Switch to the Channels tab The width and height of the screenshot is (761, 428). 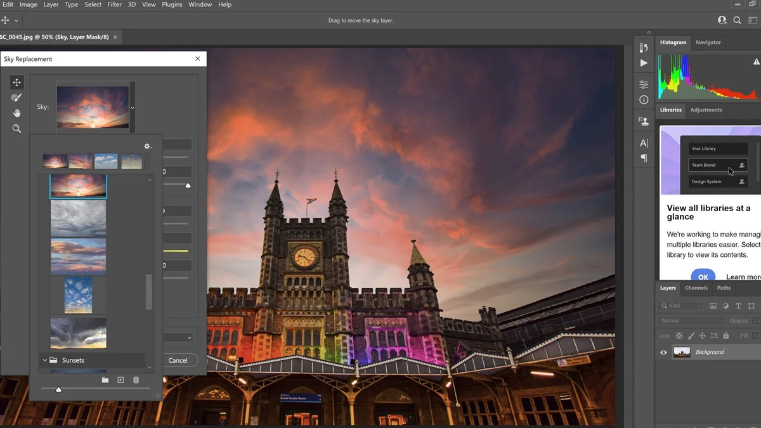click(x=696, y=288)
